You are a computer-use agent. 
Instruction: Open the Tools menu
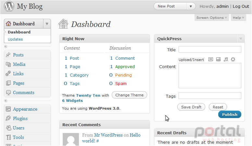19,137
